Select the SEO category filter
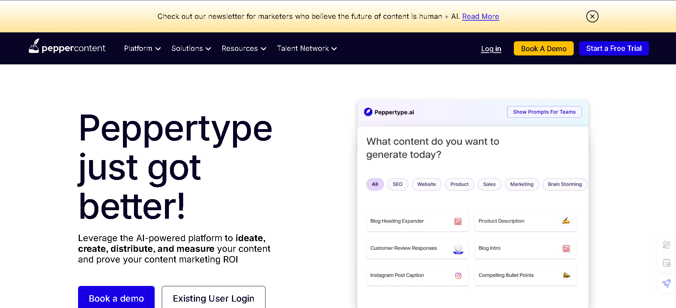This screenshot has width=676, height=308. [x=398, y=184]
